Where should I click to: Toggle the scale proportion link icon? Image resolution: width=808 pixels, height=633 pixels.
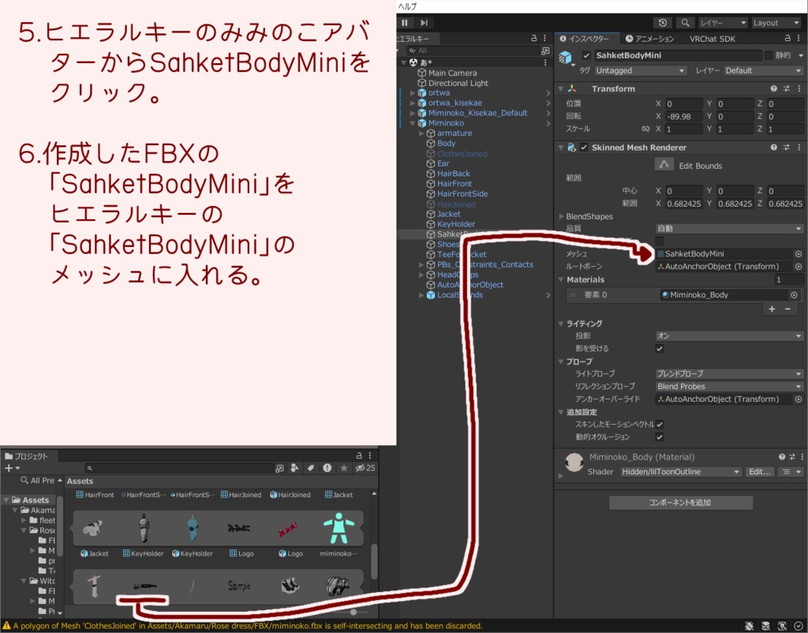point(645,129)
